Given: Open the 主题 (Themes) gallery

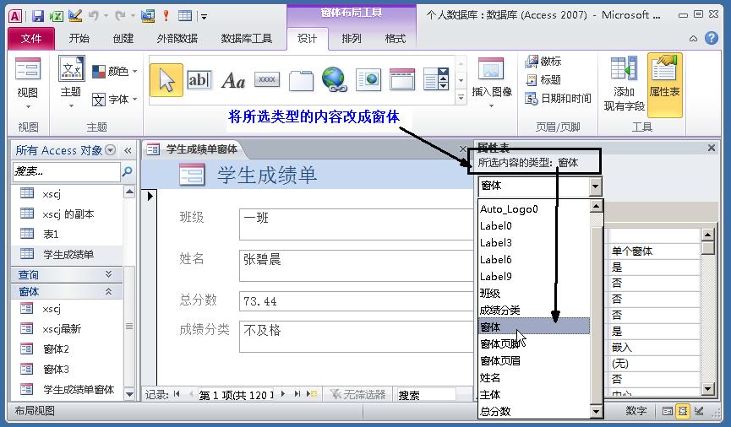Looking at the screenshot, I should pos(71,83).
